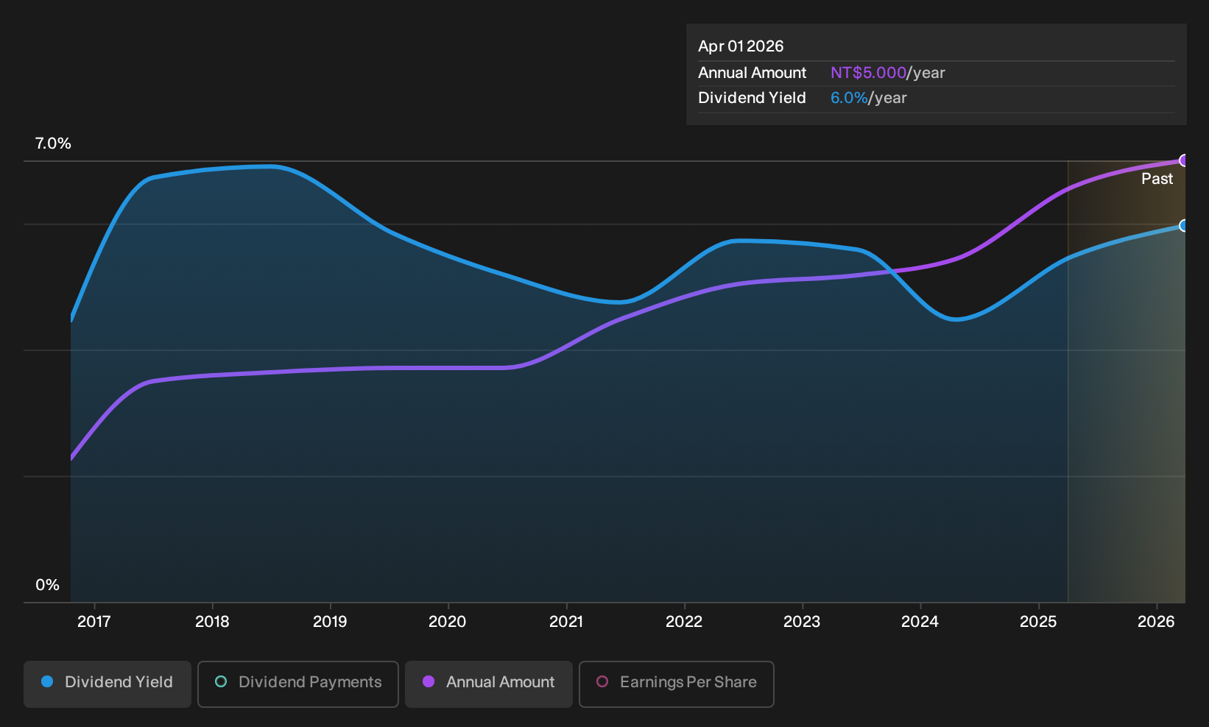The height and width of the screenshot is (727, 1209).
Task: Click the 0% y-axis label
Action: pos(47,585)
